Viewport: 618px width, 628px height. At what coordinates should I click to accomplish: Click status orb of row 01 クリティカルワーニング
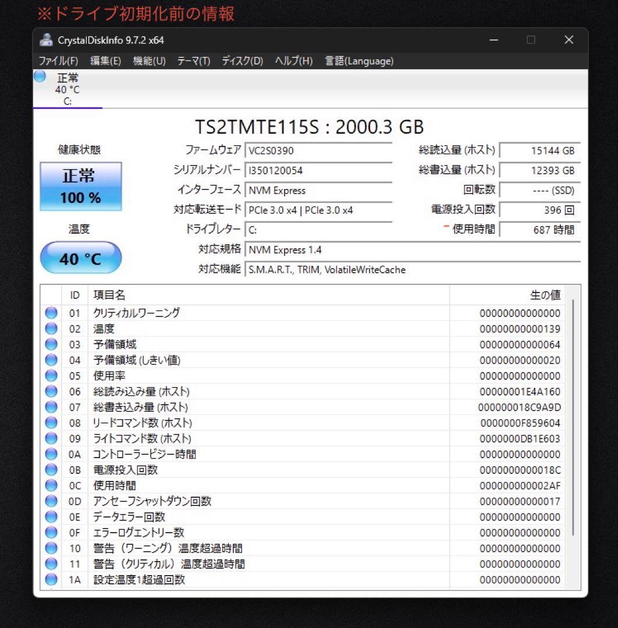[51, 313]
